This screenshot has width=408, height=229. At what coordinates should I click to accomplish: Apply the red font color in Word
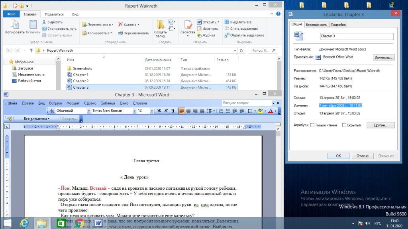[271, 111]
